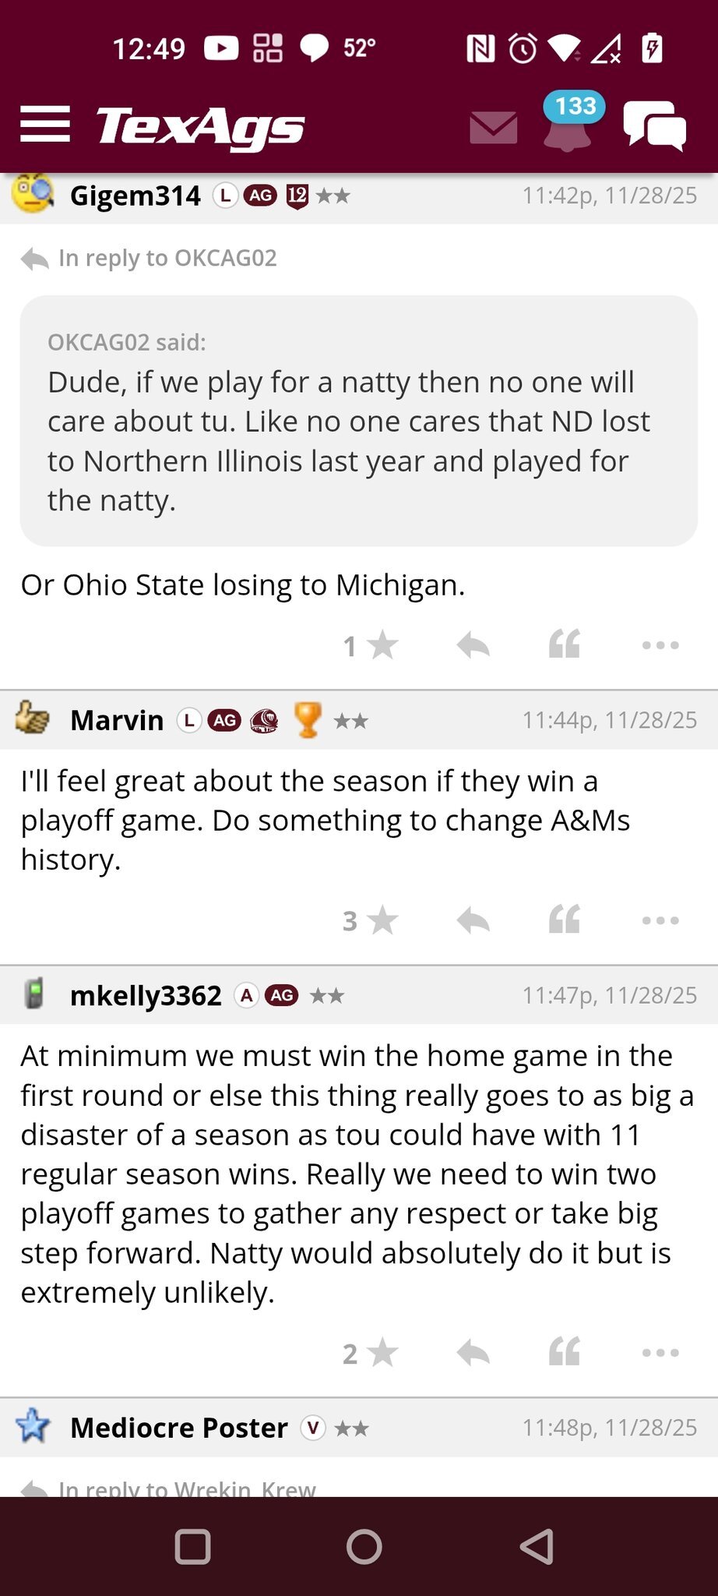The height and width of the screenshot is (1596, 718).
Task: Open more options for Gigem314's post
Action: click(660, 645)
